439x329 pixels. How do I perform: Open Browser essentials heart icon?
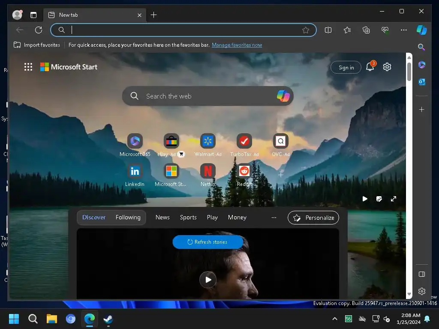[385, 30]
